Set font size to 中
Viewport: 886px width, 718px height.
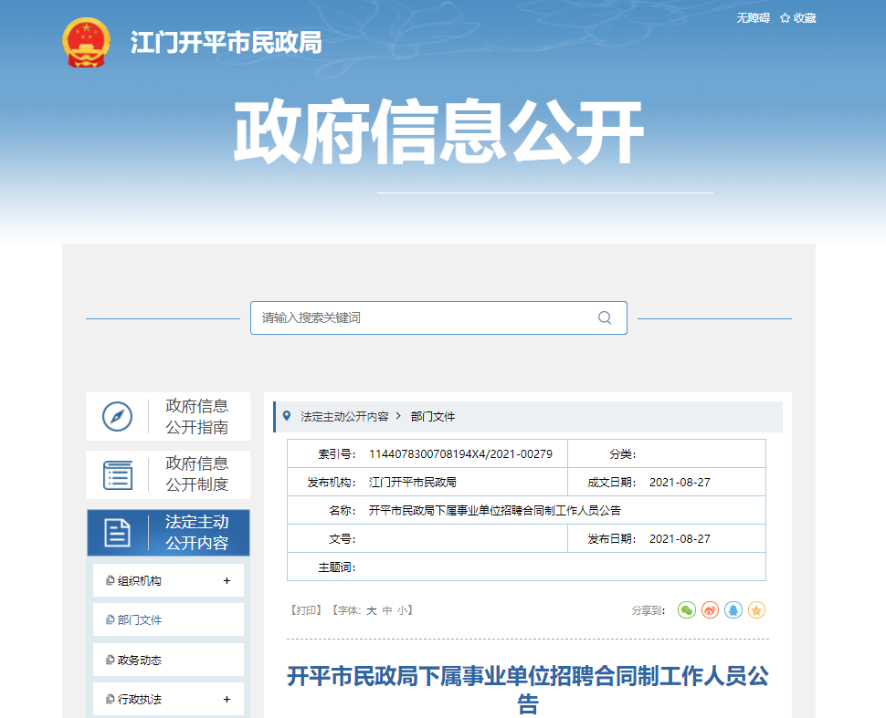[387, 610]
